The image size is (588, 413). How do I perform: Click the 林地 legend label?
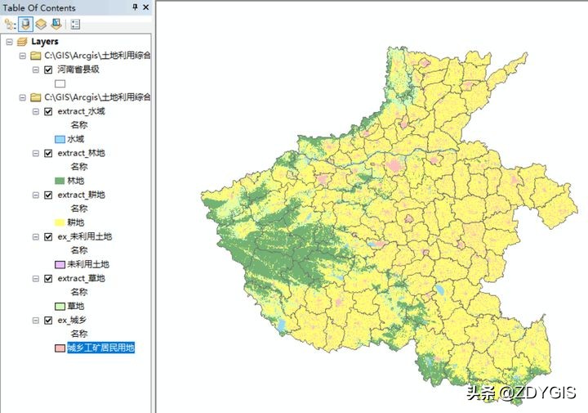click(x=76, y=181)
